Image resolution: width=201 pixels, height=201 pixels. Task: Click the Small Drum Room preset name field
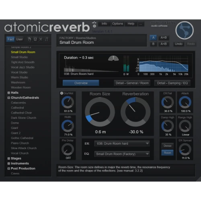102,41
